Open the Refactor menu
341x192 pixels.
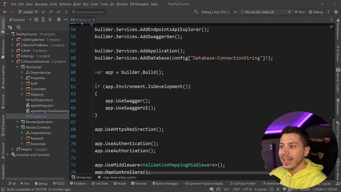(65, 4)
